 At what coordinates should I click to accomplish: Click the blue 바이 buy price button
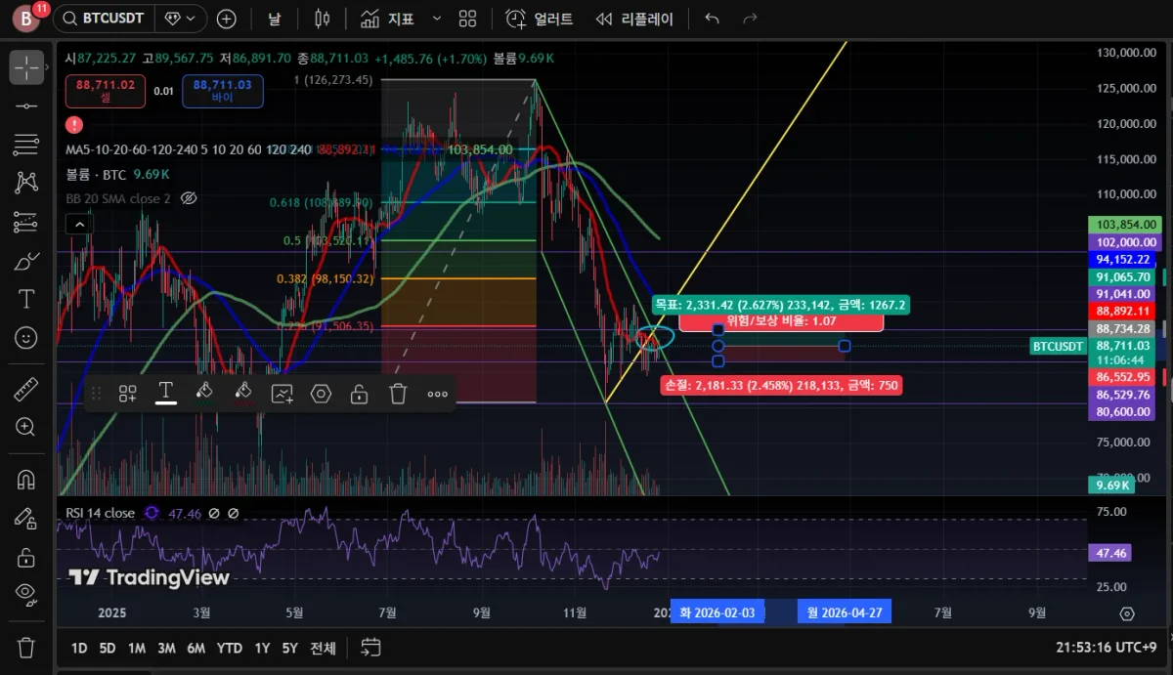pos(222,92)
